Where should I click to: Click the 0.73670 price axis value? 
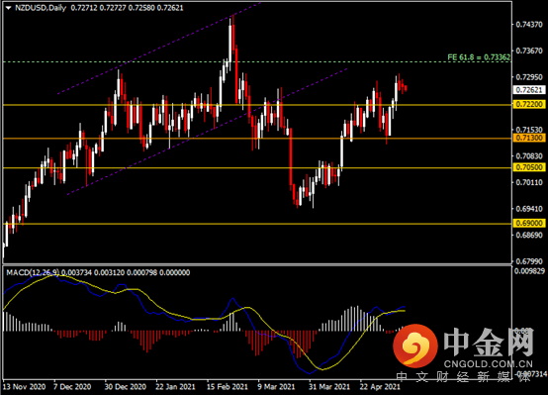tap(529, 50)
